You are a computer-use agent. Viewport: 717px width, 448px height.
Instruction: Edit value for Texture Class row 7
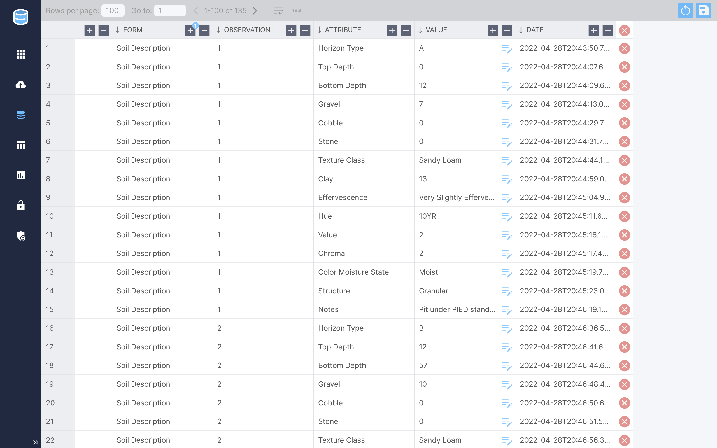[506, 161]
